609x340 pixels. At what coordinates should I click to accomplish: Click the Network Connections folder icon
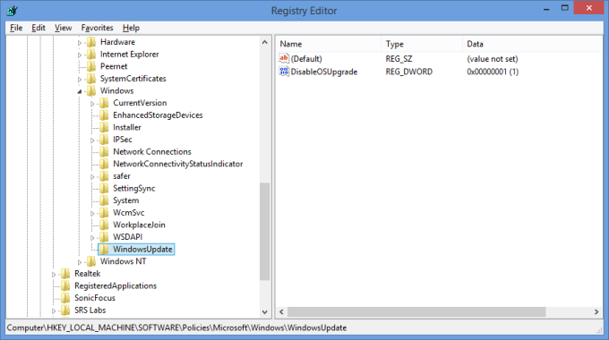click(104, 152)
